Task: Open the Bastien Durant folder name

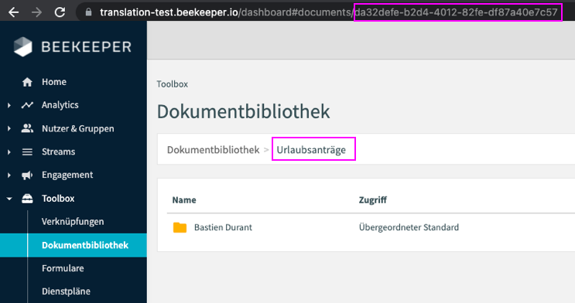Action: click(223, 227)
